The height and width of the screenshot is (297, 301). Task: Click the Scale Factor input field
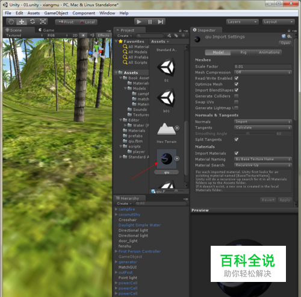263,66
